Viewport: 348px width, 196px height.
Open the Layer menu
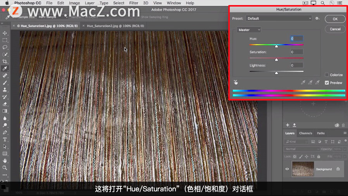click(x=90, y=3)
